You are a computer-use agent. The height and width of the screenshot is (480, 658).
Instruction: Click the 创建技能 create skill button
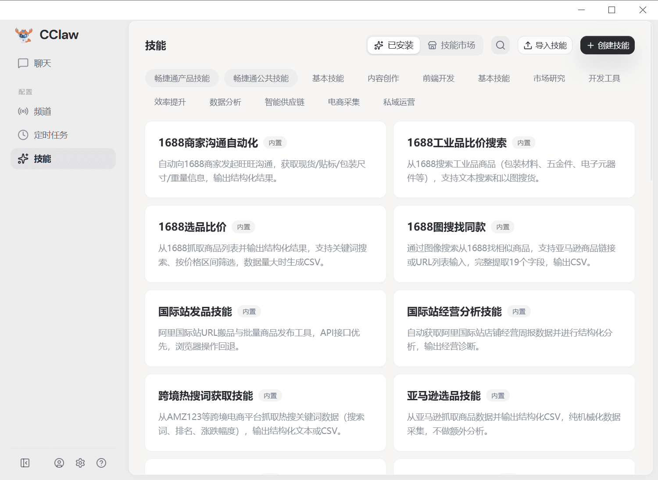pyautogui.click(x=608, y=45)
